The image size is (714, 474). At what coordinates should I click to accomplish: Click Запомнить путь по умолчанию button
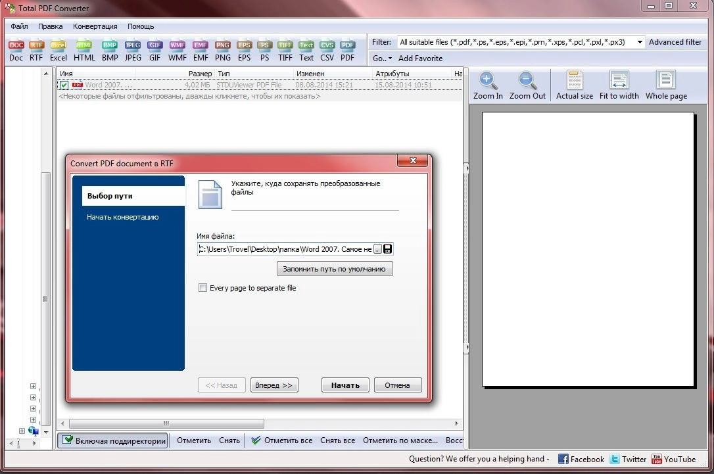335,269
